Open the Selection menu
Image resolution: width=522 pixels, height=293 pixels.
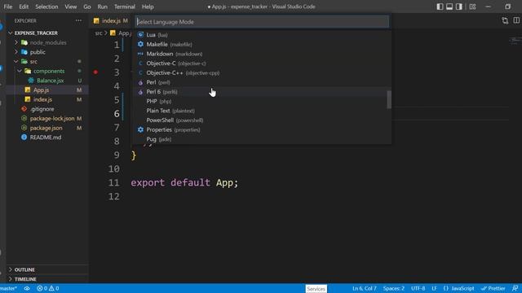[46, 7]
